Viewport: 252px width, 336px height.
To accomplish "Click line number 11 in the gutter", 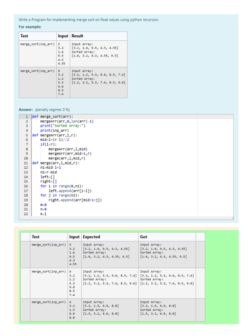I will point(26,163).
